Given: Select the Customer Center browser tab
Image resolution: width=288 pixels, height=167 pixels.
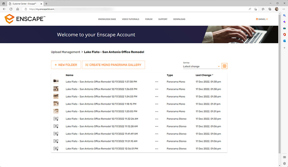Looking at the screenshot, I should point(25,4).
